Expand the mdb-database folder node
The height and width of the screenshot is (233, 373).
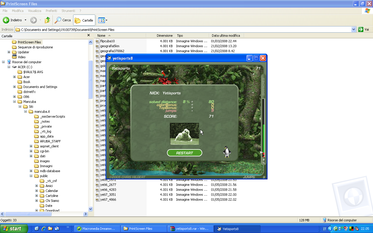31,171
